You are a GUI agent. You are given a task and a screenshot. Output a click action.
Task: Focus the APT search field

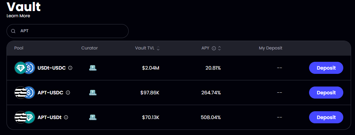tap(67, 31)
